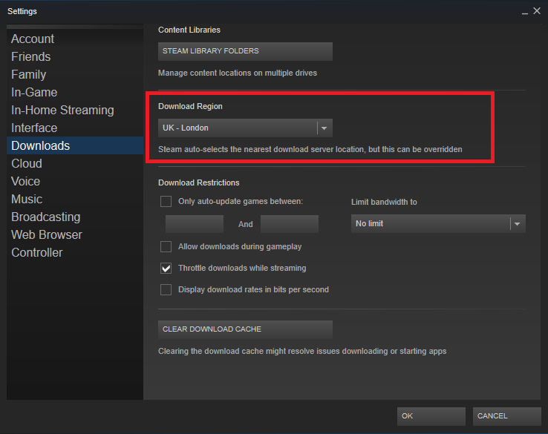
Task: Toggle Display download rates in bits per second
Action: point(166,290)
